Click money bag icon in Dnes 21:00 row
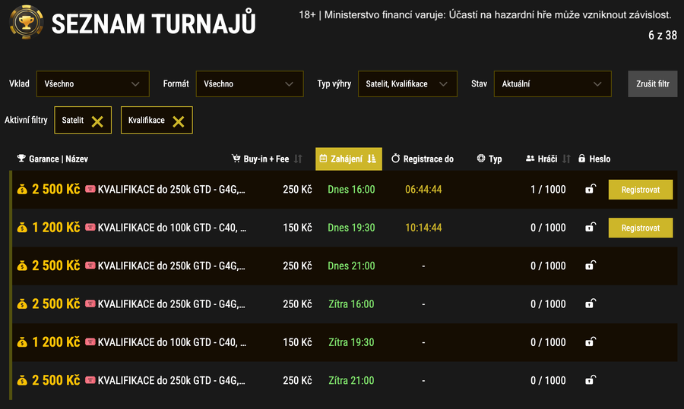Viewport: 684px width, 409px height. coord(22,266)
